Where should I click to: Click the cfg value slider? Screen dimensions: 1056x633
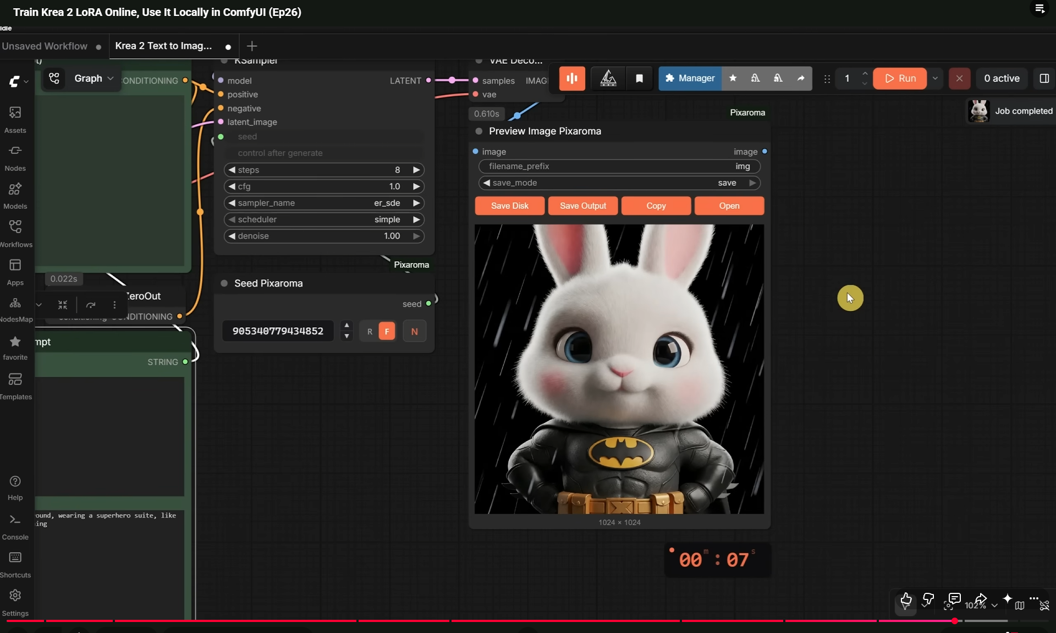(324, 186)
